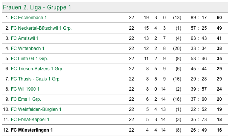Click the FC Ems 1 Grp. link
This screenshot has width=231, height=138.
click(26, 99)
